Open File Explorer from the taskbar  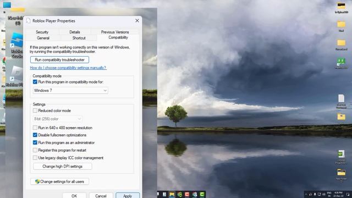tap(172, 194)
